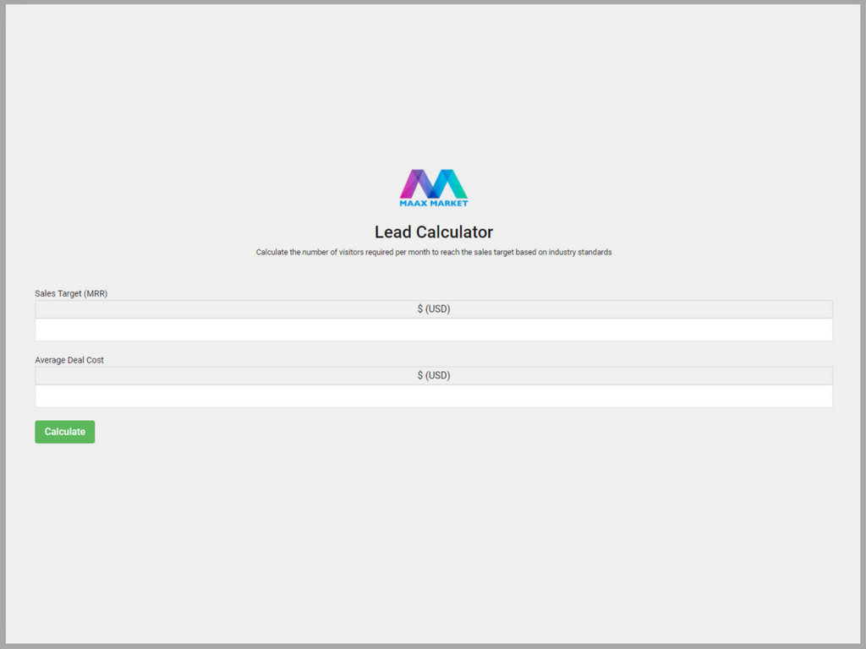Click the description text below the heading
The height and width of the screenshot is (649, 866).
433,253
